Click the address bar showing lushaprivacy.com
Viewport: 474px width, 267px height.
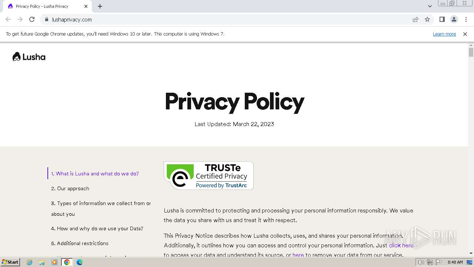click(230, 19)
